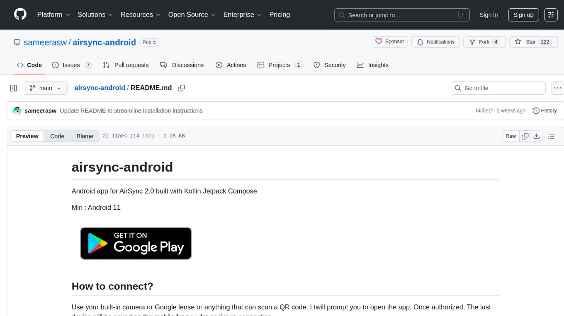The image size is (564, 316).
Task: Click the airsync-android README heading
Action: 122,167
